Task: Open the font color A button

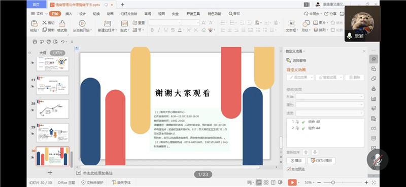Action: (x=180, y=30)
